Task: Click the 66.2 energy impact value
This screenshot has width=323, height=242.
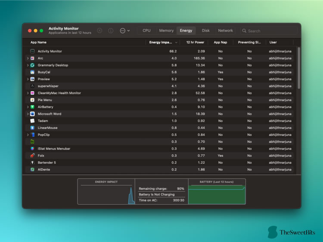Action: [173, 51]
